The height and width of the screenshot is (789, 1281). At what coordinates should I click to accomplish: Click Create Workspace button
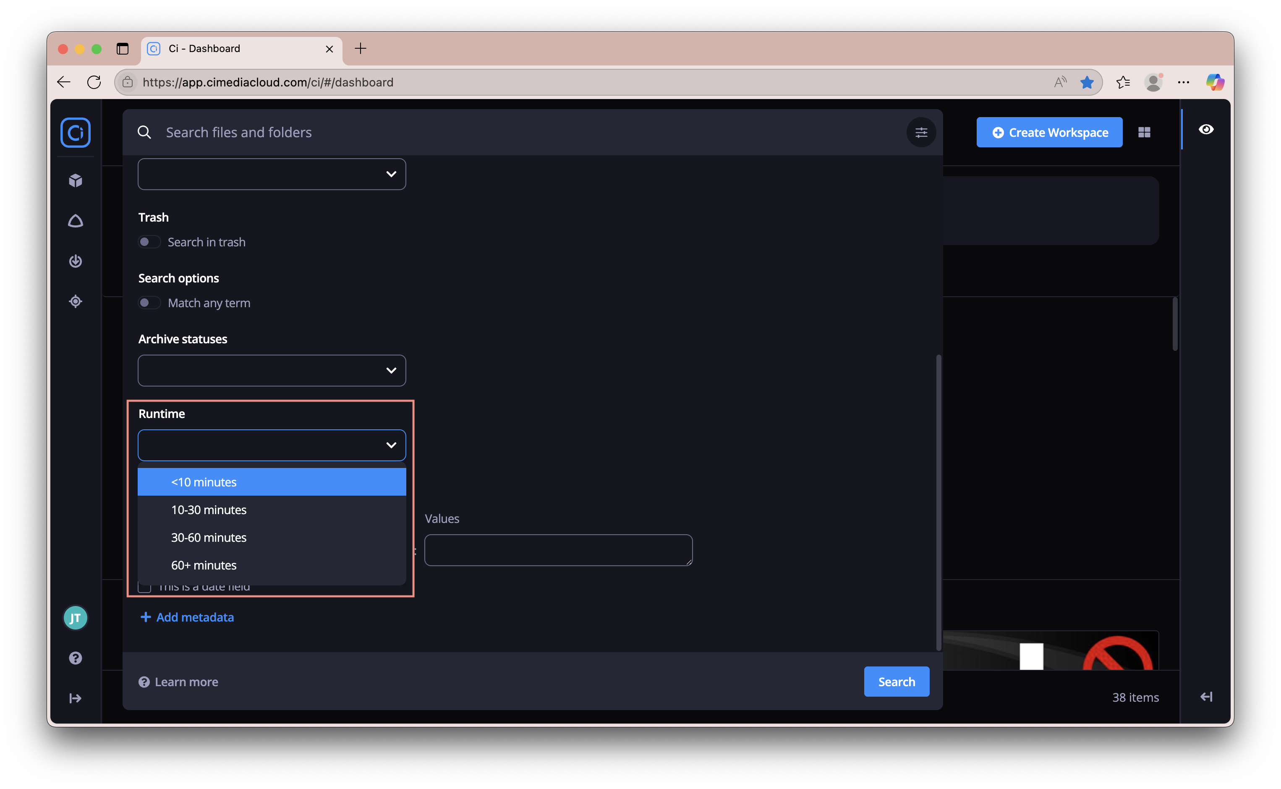(x=1049, y=133)
